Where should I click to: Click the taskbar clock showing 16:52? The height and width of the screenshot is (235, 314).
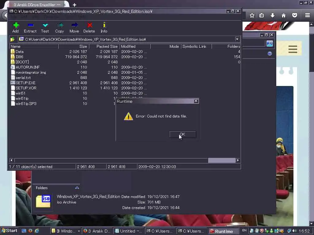pos(304,231)
